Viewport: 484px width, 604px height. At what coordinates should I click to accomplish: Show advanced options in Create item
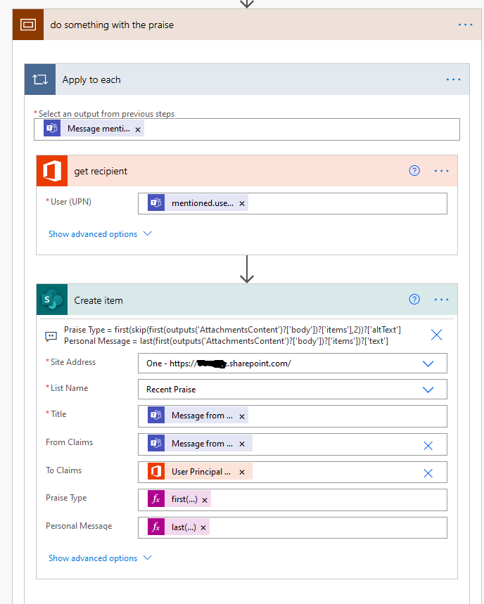[x=99, y=558]
